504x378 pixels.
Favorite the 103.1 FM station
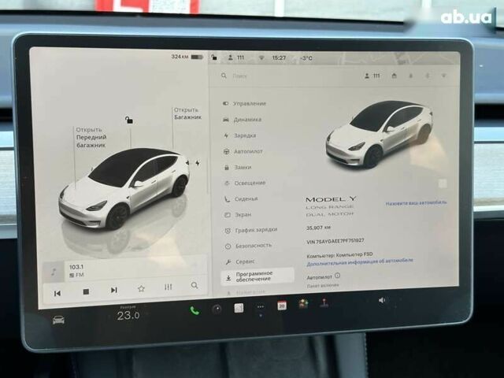pos(141,289)
